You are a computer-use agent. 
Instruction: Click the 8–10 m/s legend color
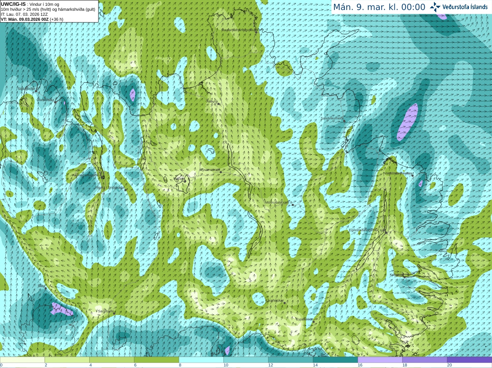(x=201, y=360)
